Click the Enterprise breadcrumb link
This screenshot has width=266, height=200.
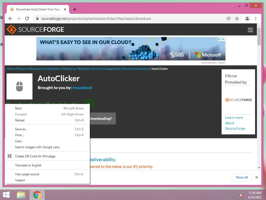pos(69,69)
